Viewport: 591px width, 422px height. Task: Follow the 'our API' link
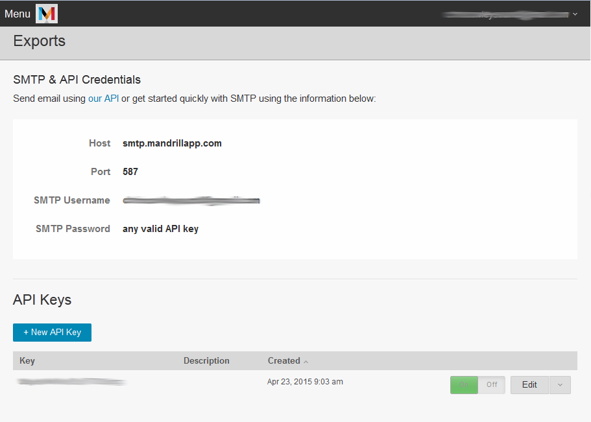coord(103,99)
